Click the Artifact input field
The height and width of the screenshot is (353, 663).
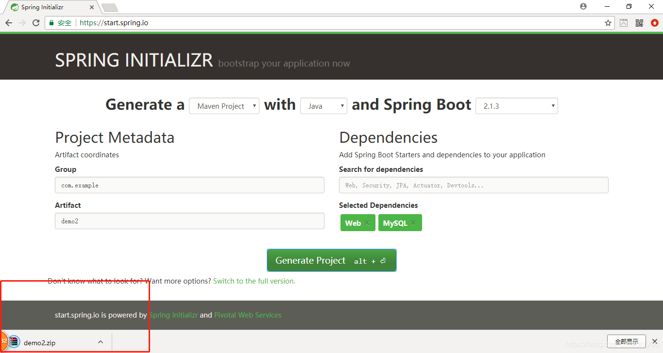[189, 221]
